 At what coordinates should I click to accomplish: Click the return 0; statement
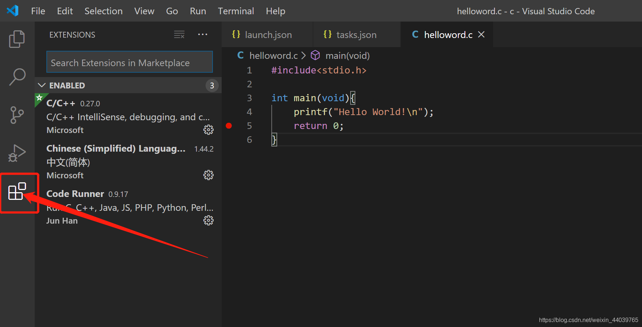[x=319, y=126]
